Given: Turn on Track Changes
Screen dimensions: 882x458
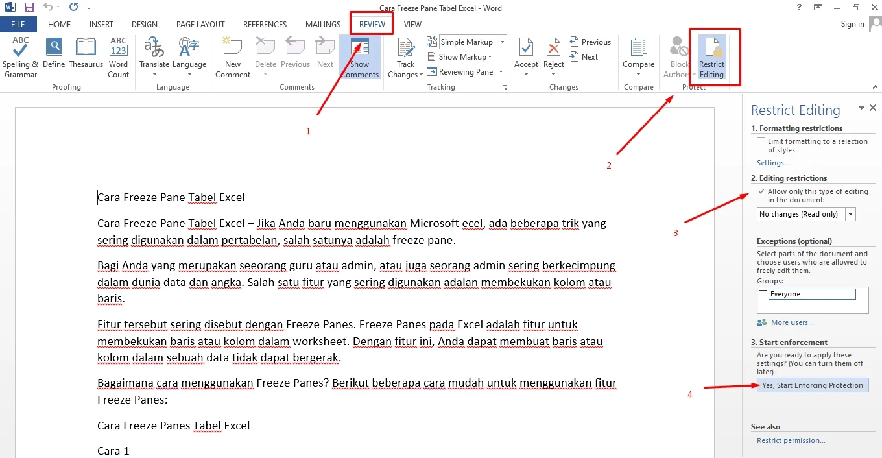Looking at the screenshot, I should coord(407,58).
